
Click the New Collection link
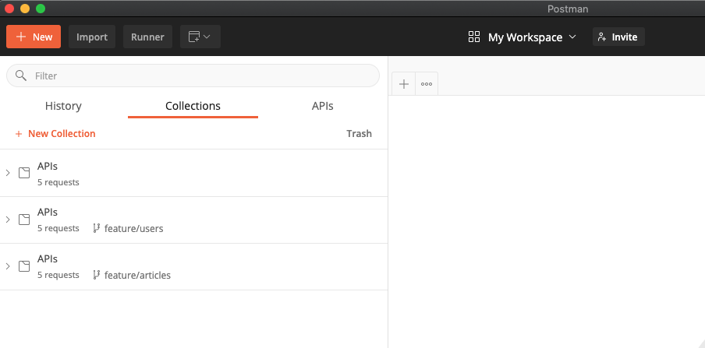55,134
